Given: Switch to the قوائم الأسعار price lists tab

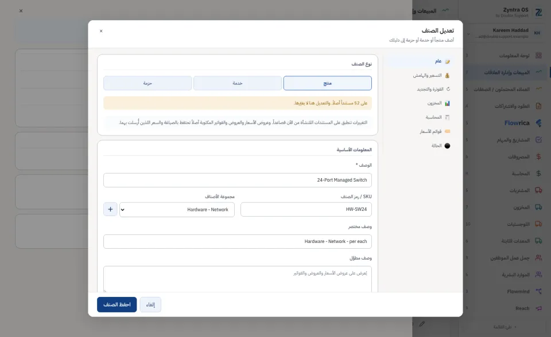Looking at the screenshot, I should (421, 131).
